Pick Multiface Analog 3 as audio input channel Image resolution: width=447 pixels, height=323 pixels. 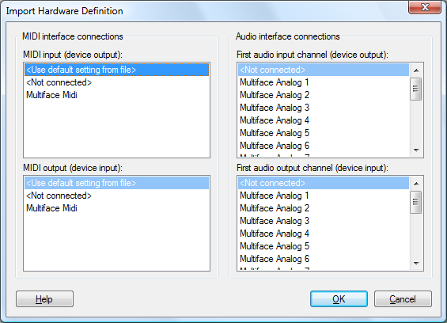(x=324, y=108)
